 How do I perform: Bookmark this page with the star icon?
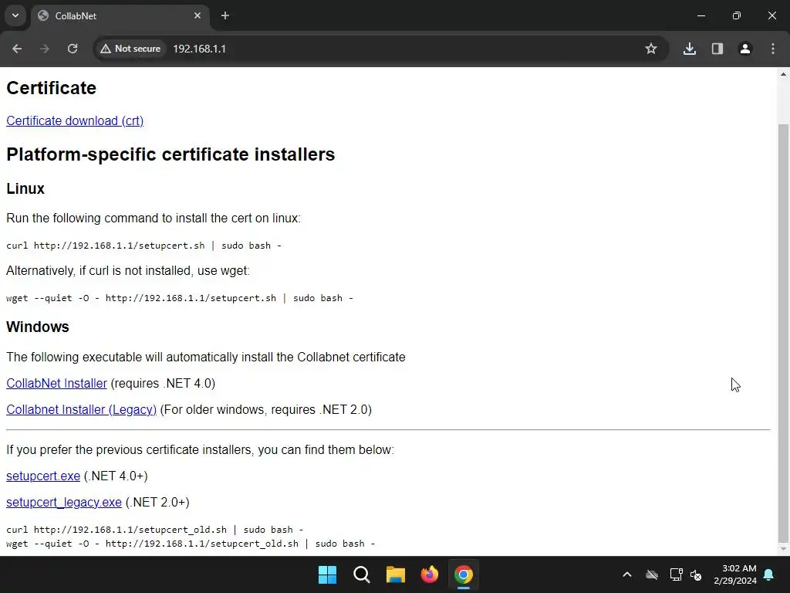[x=651, y=49]
